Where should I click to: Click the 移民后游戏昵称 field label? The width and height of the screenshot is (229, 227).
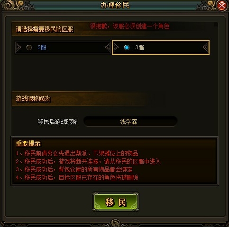pyautogui.click(x=58, y=122)
